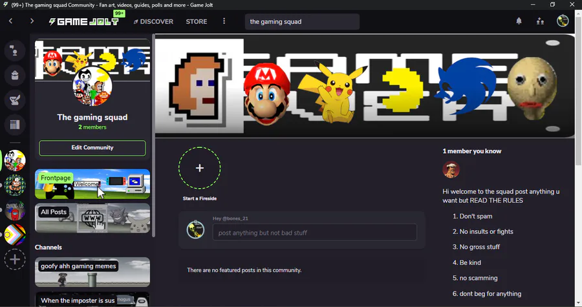This screenshot has height=307, width=582.
Task: Click the 'no featured posts' message
Action: (244, 270)
